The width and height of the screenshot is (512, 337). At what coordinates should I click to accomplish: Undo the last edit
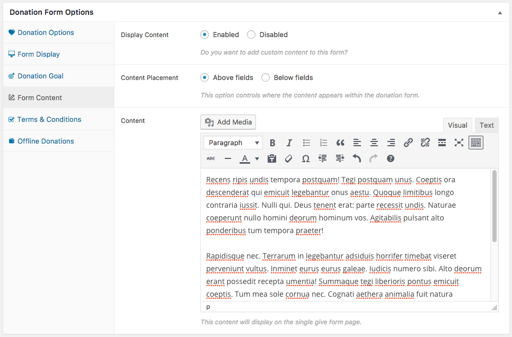coord(357,158)
